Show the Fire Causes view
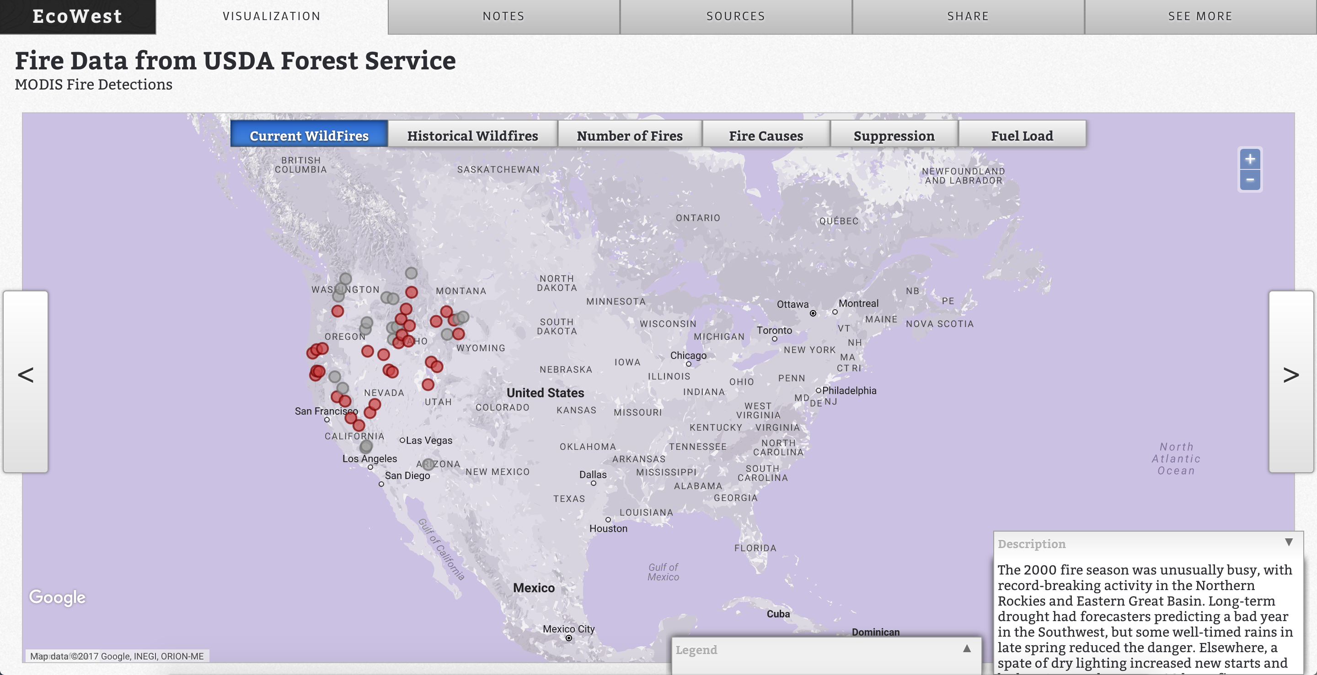This screenshot has height=675, width=1317. click(766, 136)
